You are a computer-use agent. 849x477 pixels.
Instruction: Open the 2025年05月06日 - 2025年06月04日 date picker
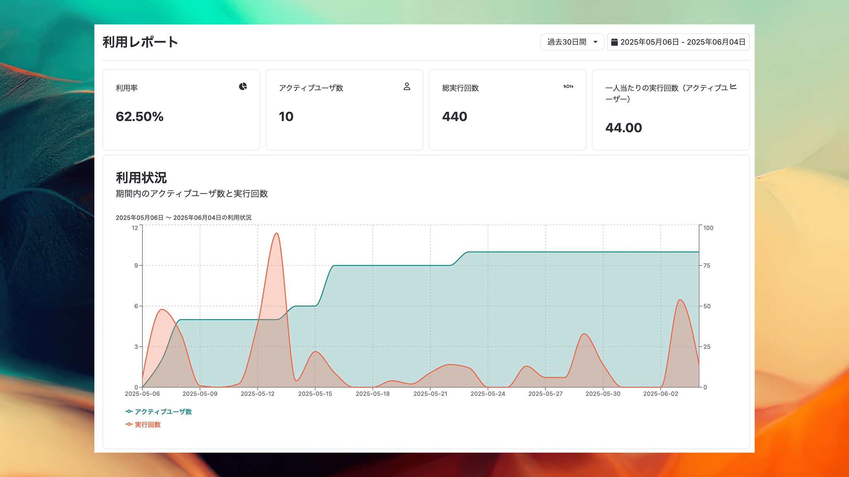(x=682, y=42)
